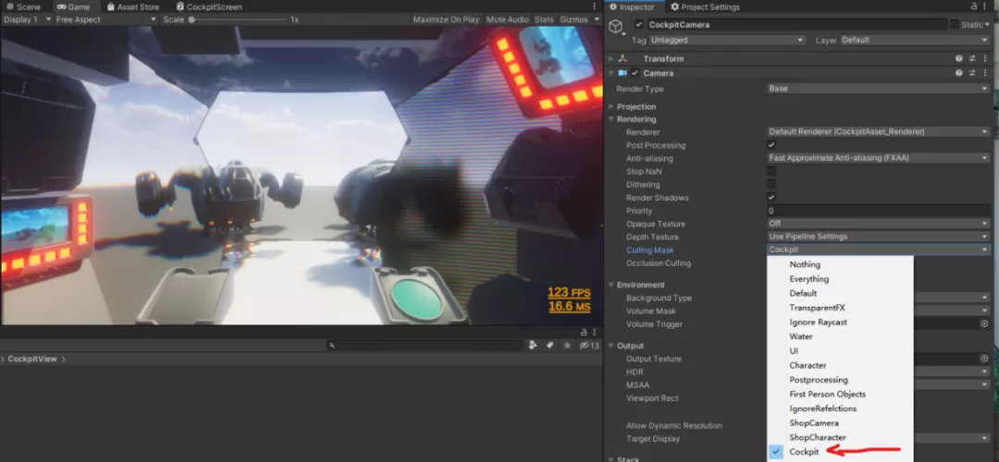Toggle the Render Shadows checkbox
The height and width of the screenshot is (462, 999).
771,197
